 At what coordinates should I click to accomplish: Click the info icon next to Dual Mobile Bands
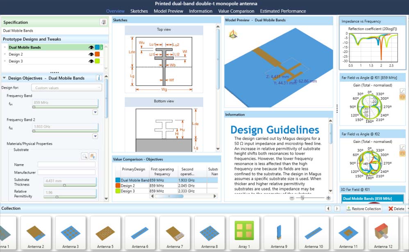click(102, 47)
